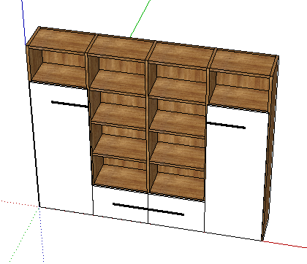Screen dimensions: 307x264
Task: Click the solid blue vertical axis line
Action: coord(23,23)
